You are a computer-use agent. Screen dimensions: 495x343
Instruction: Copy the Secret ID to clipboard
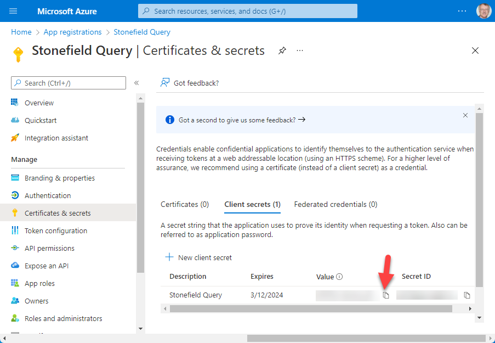coord(467,295)
